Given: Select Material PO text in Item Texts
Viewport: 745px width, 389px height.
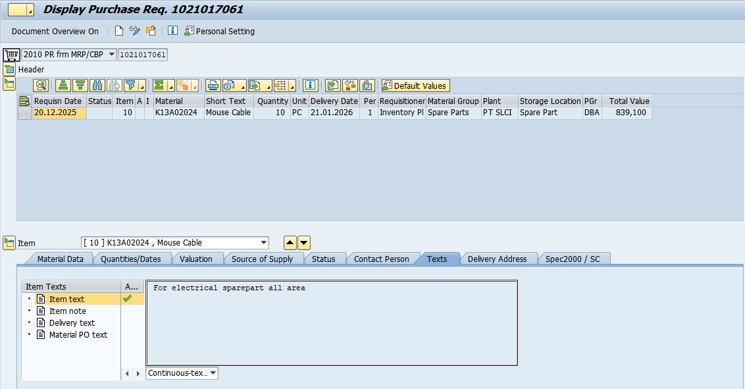Looking at the screenshot, I should [78, 334].
